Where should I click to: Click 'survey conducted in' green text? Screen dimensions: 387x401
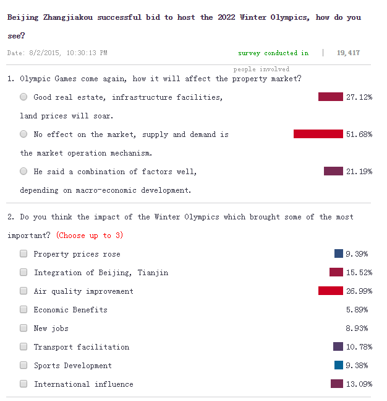pyautogui.click(x=273, y=53)
